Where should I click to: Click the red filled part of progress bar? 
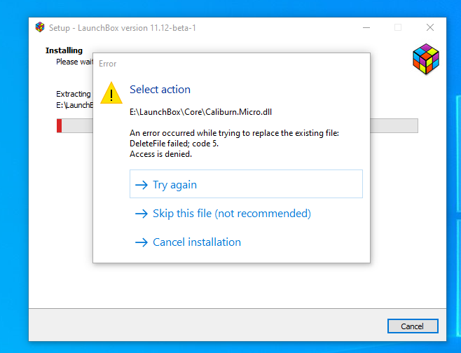tap(60, 126)
